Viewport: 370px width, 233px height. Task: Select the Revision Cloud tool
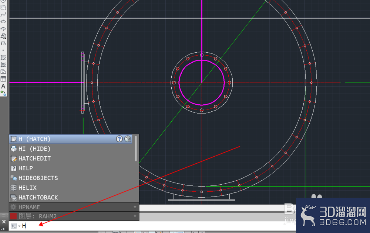point(3,7)
